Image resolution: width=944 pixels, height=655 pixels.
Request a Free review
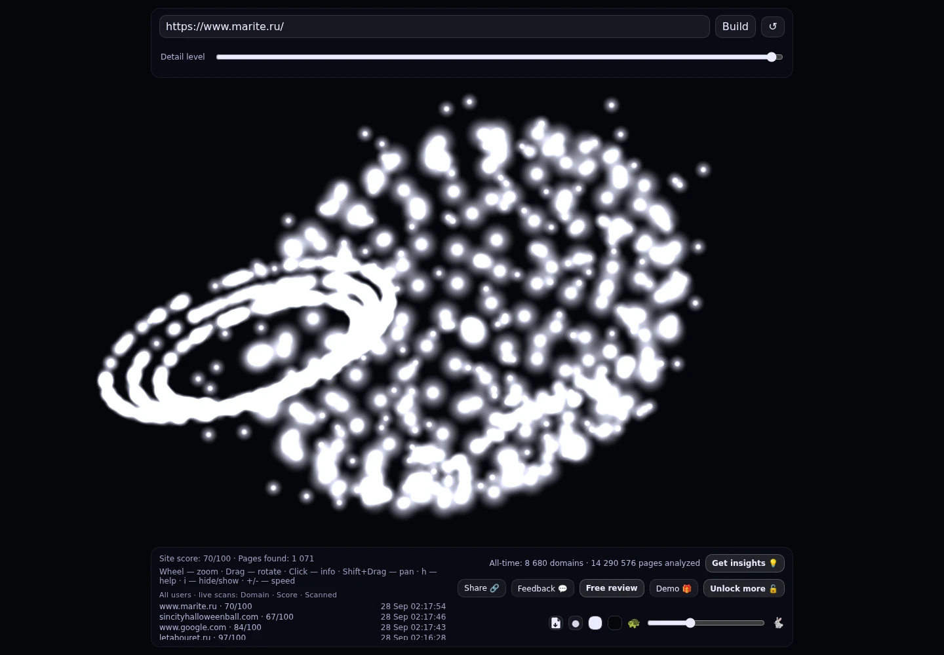pyautogui.click(x=612, y=588)
